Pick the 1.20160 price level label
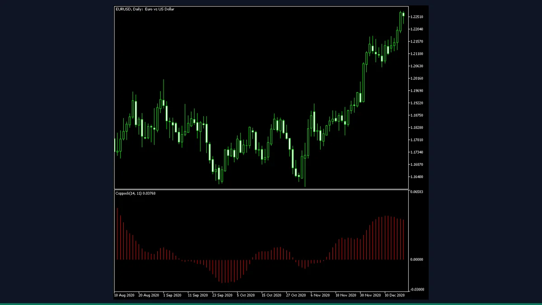This screenshot has height=305, width=542. click(417, 79)
